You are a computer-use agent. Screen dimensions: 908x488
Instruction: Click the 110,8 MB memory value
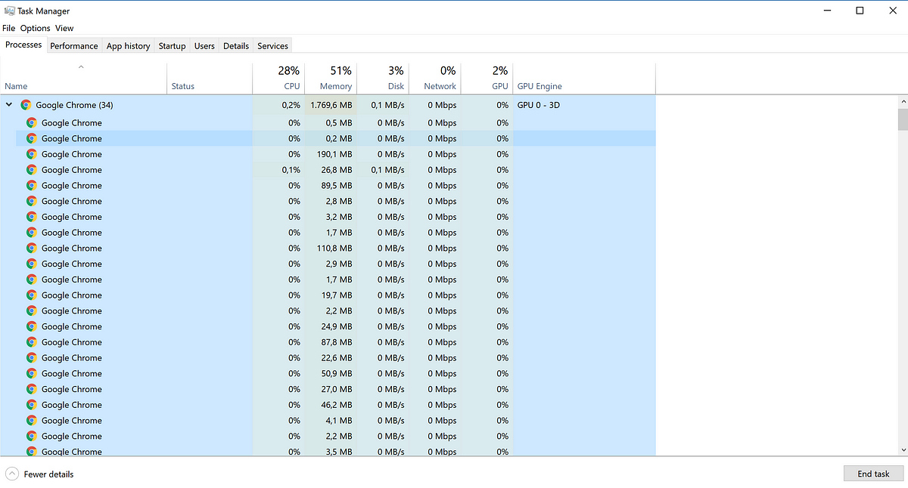[x=334, y=248]
